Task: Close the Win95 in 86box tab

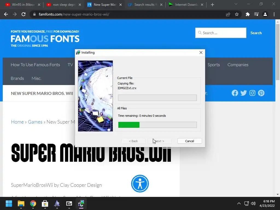Action: pos(39,5)
